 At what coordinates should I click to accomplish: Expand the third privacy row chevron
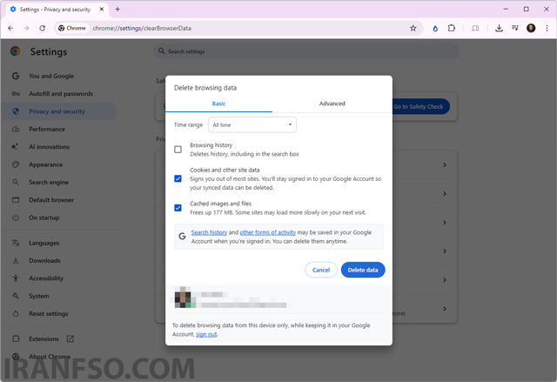tap(445, 222)
